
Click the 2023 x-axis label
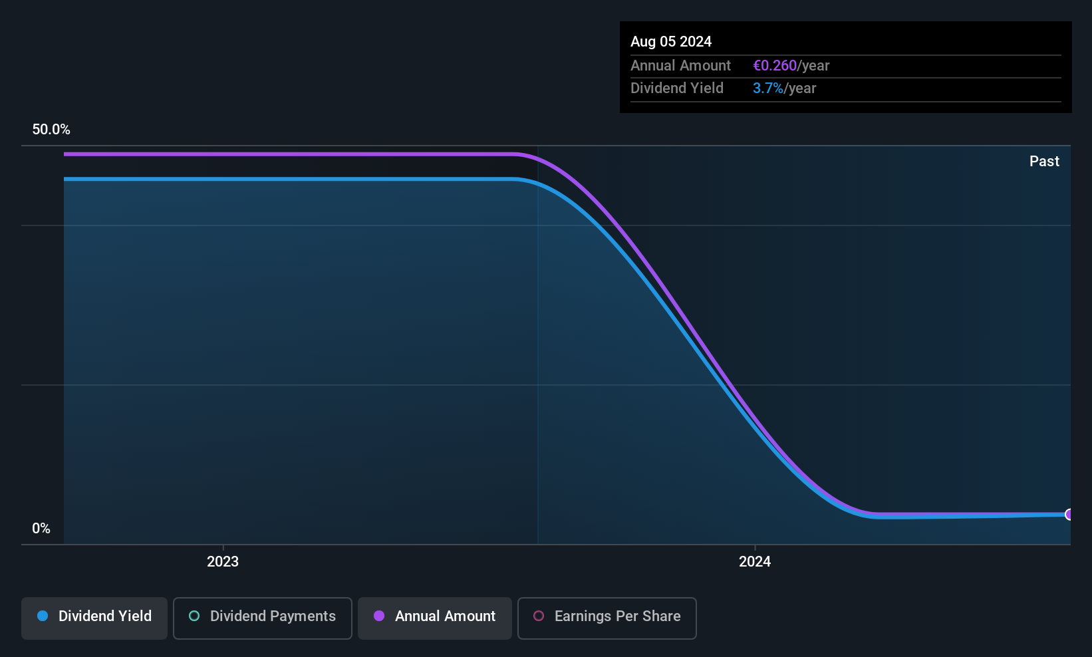tap(223, 561)
